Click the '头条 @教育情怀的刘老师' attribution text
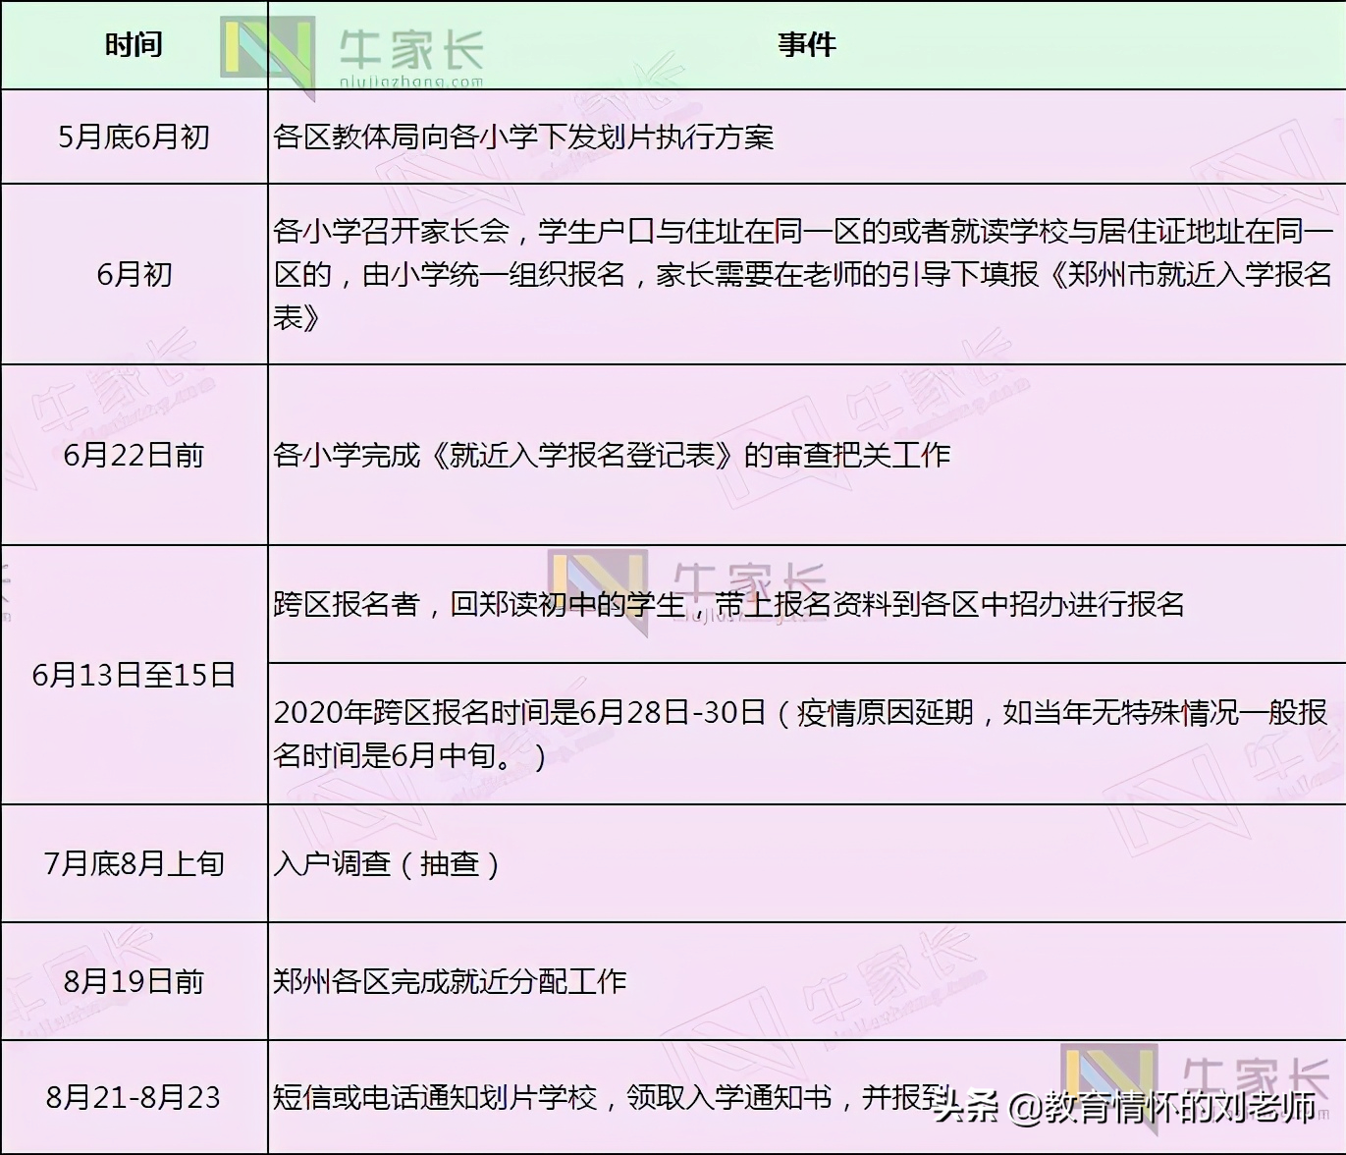 click(1125, 1107)
